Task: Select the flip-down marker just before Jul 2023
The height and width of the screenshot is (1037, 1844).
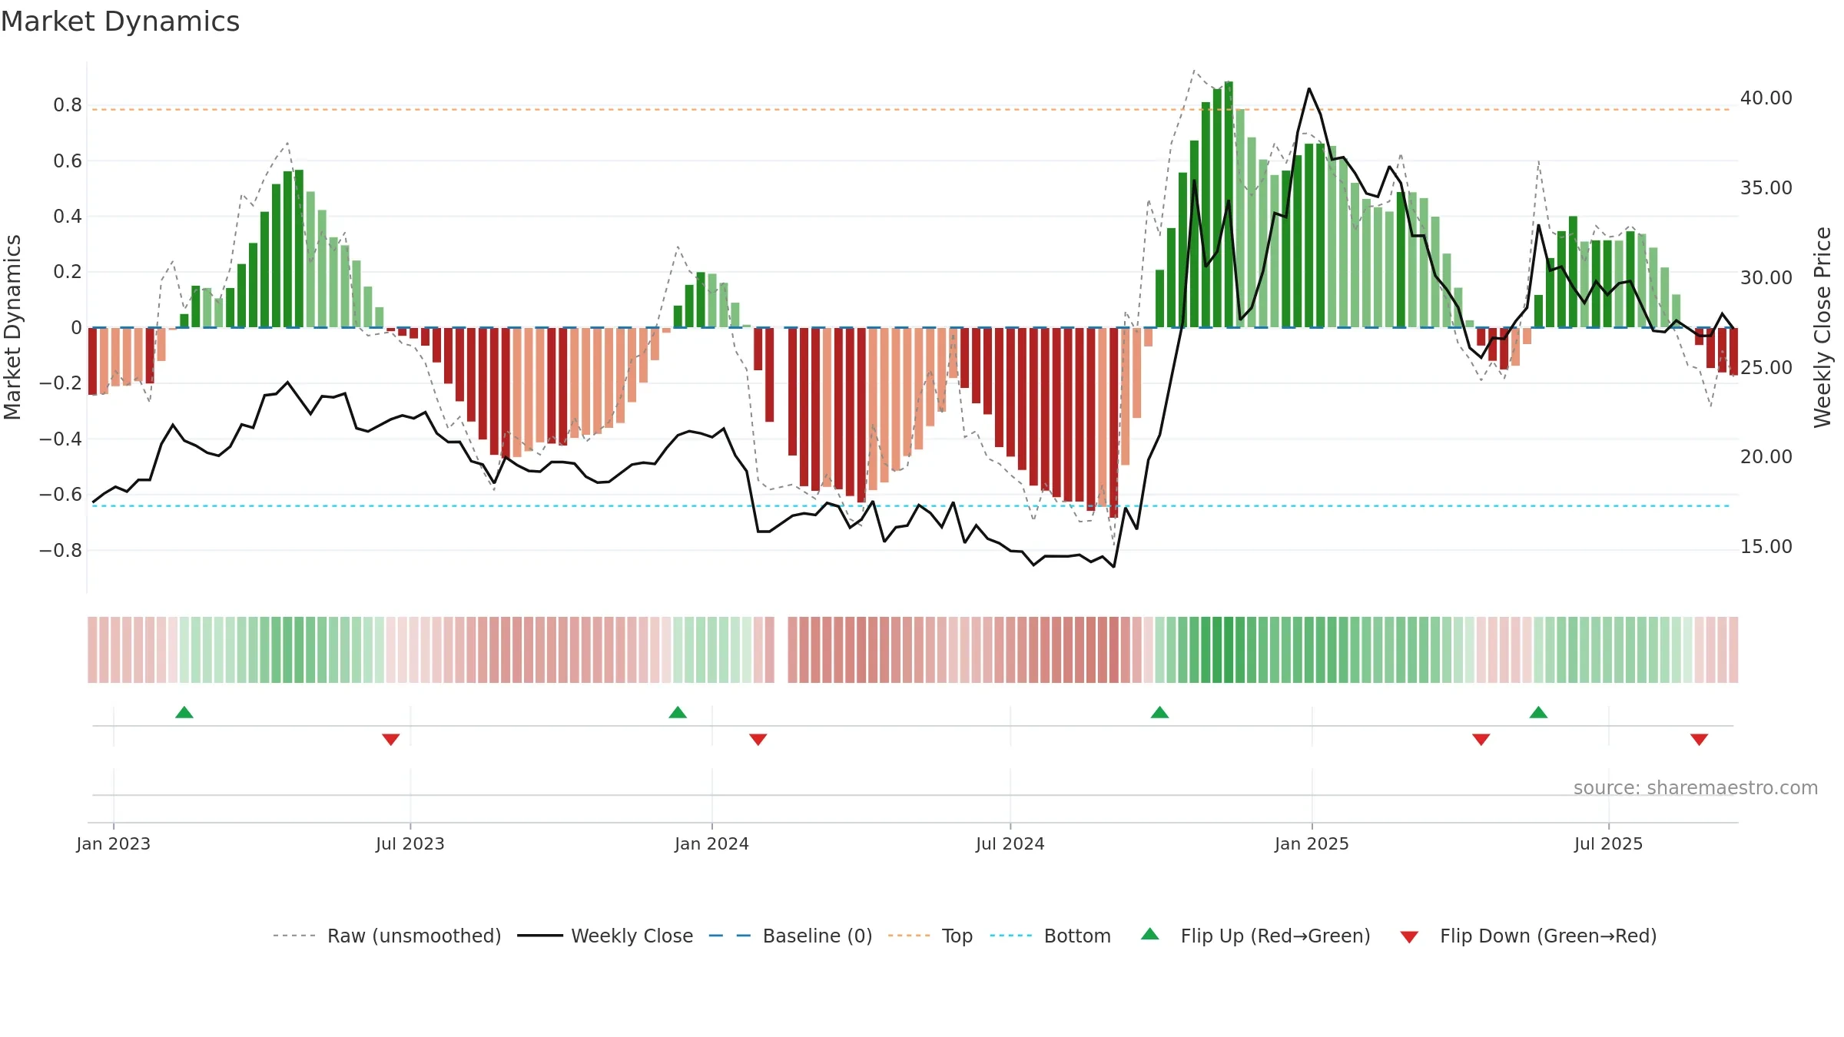Action: (x=391, y=739)
